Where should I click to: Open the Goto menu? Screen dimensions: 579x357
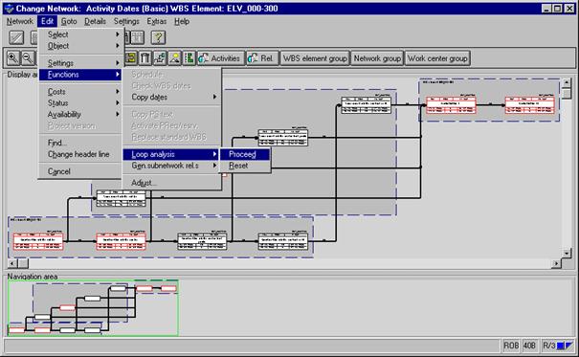(x=69, y=21)
